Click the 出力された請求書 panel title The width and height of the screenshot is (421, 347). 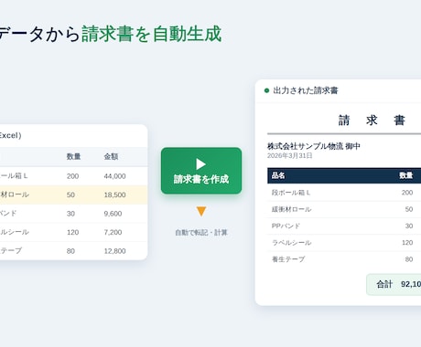306,90
